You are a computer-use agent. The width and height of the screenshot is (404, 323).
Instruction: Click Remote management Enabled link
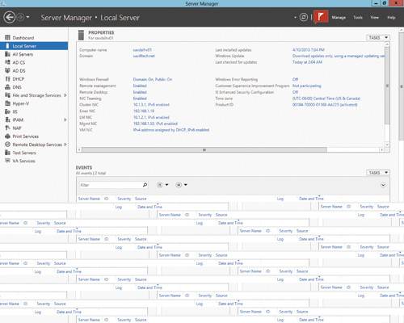140,86
